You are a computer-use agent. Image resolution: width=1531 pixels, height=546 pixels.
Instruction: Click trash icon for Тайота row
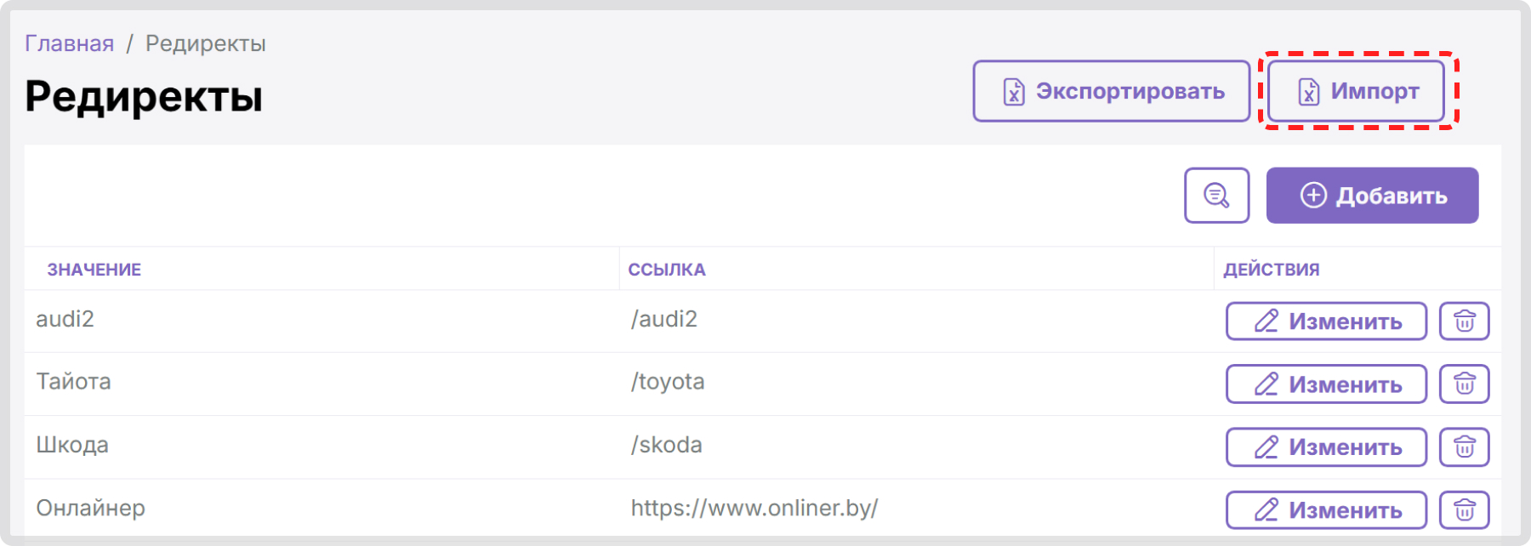(x=1464, y=384)
